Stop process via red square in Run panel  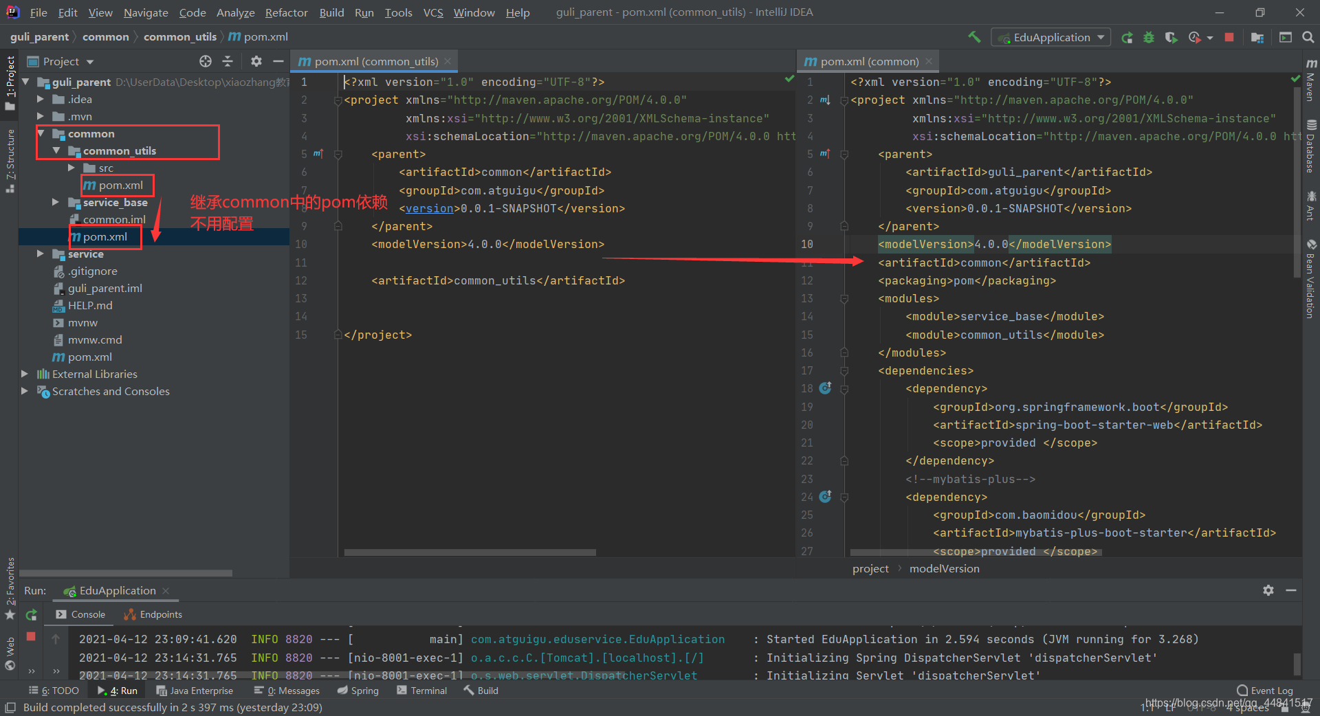tap(31, 637)
